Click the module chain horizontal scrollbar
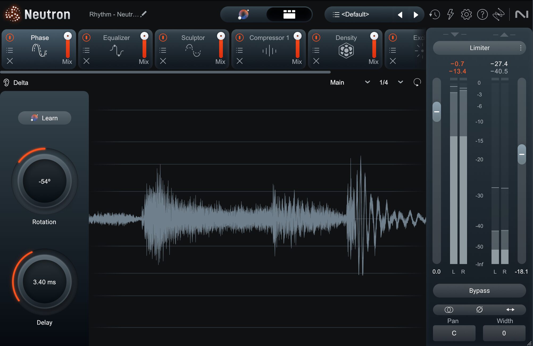Viewport: 533px width, 346px height. click(165, 72)
